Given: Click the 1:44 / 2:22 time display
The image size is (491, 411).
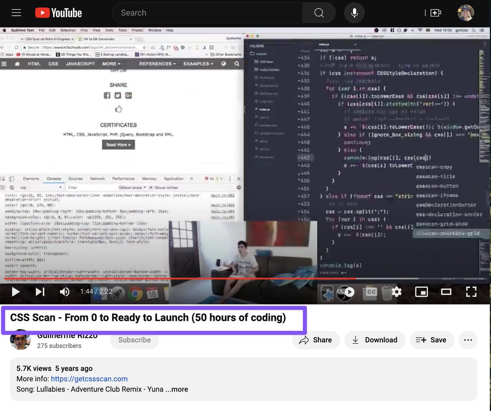Looking at the screenshot, I should 96,292.
